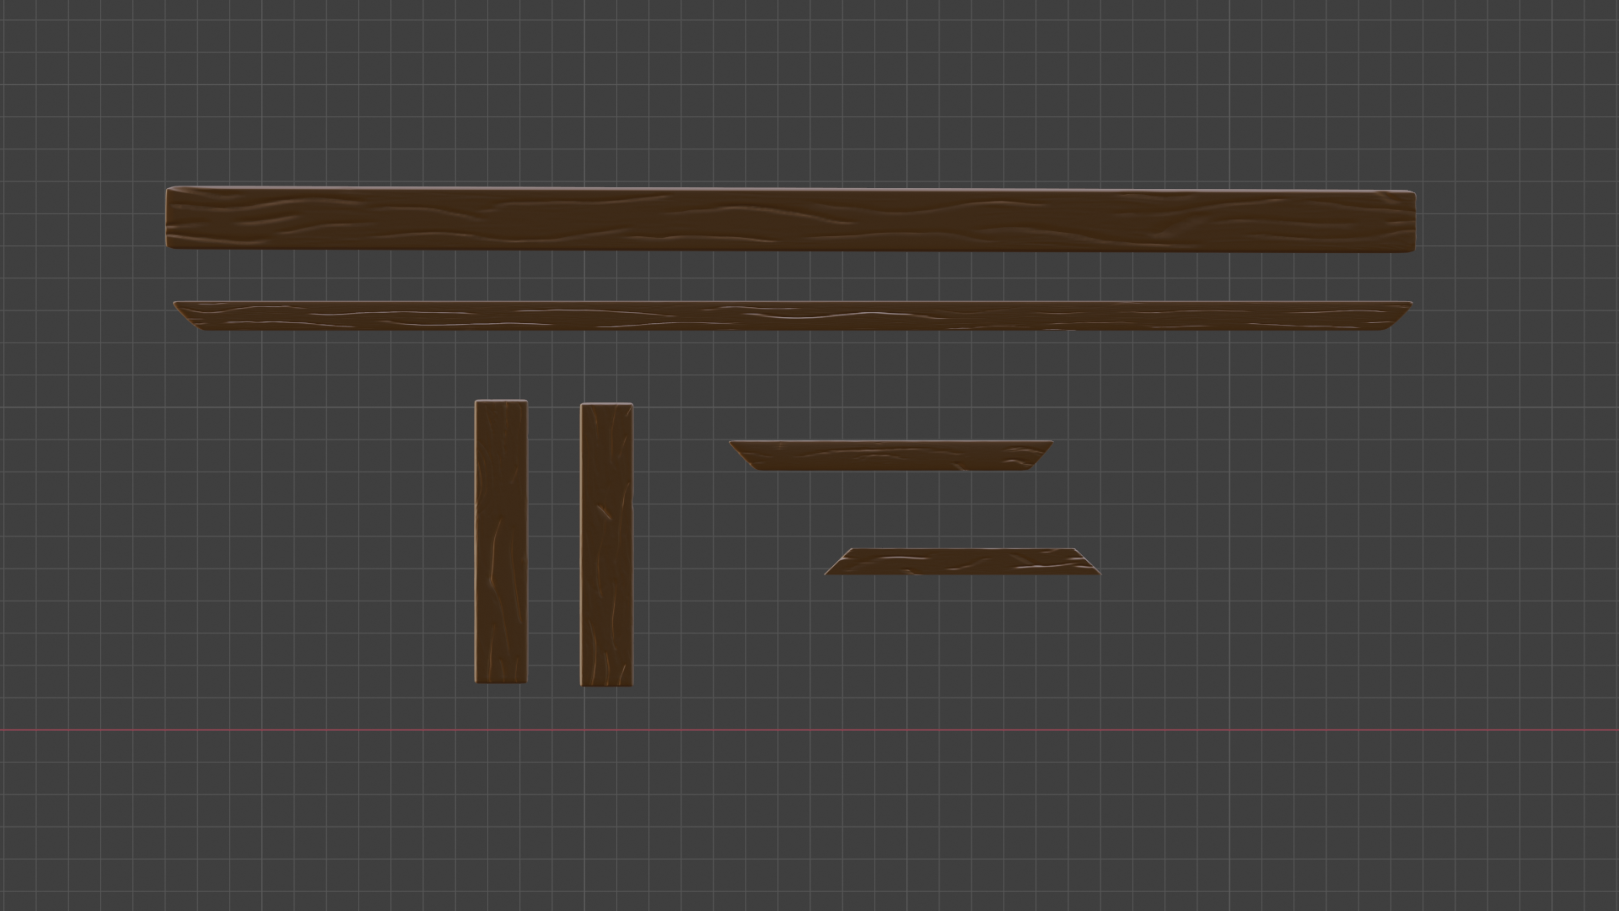1619x911 pixels.
Task: Select the lower short trapezoid plank
Action: tap(962, 562)
